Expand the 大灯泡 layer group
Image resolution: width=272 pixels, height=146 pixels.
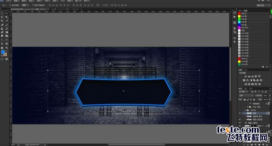[x=245, y=110]
